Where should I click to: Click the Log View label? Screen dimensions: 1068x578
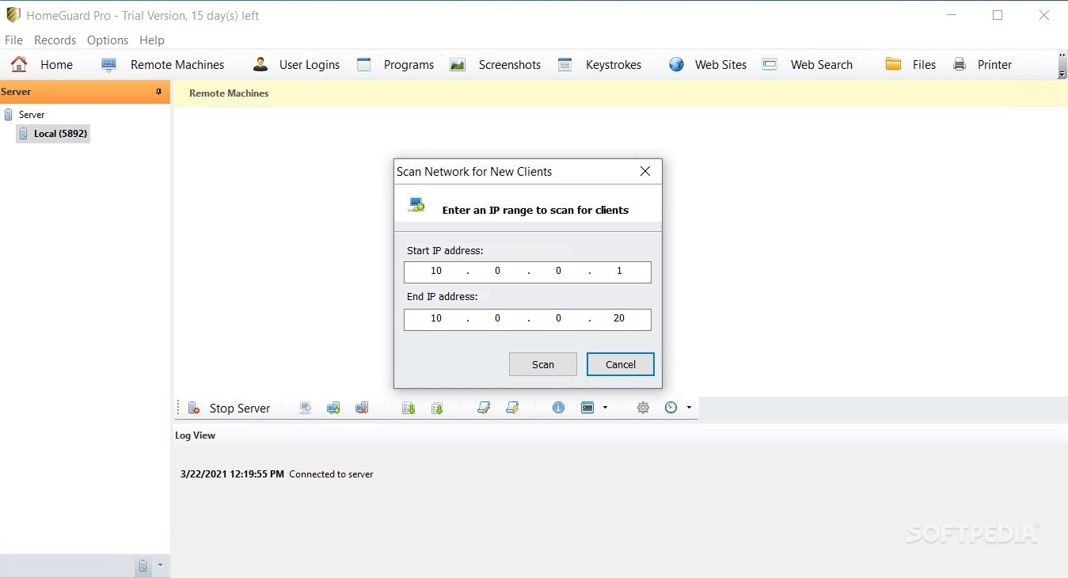point(195,435)
